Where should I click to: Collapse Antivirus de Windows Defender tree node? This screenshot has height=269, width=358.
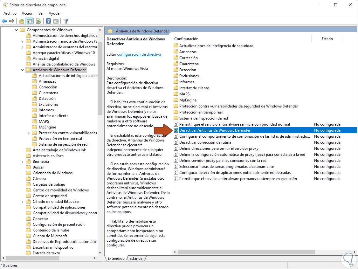click(22, 70)
